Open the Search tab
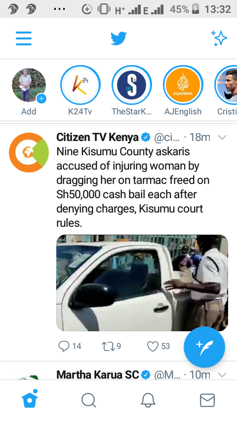 [x=88, y=400]
